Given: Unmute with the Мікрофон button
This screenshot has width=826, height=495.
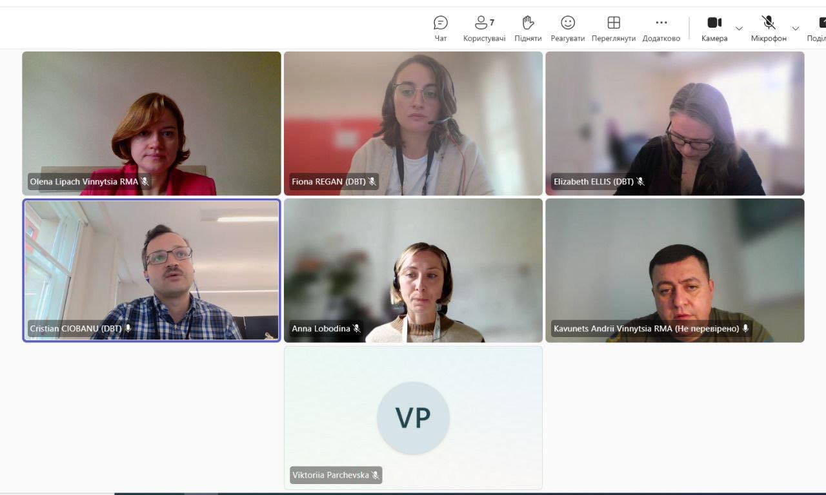Looking at the screenshot, I should (x=769, y=29).
